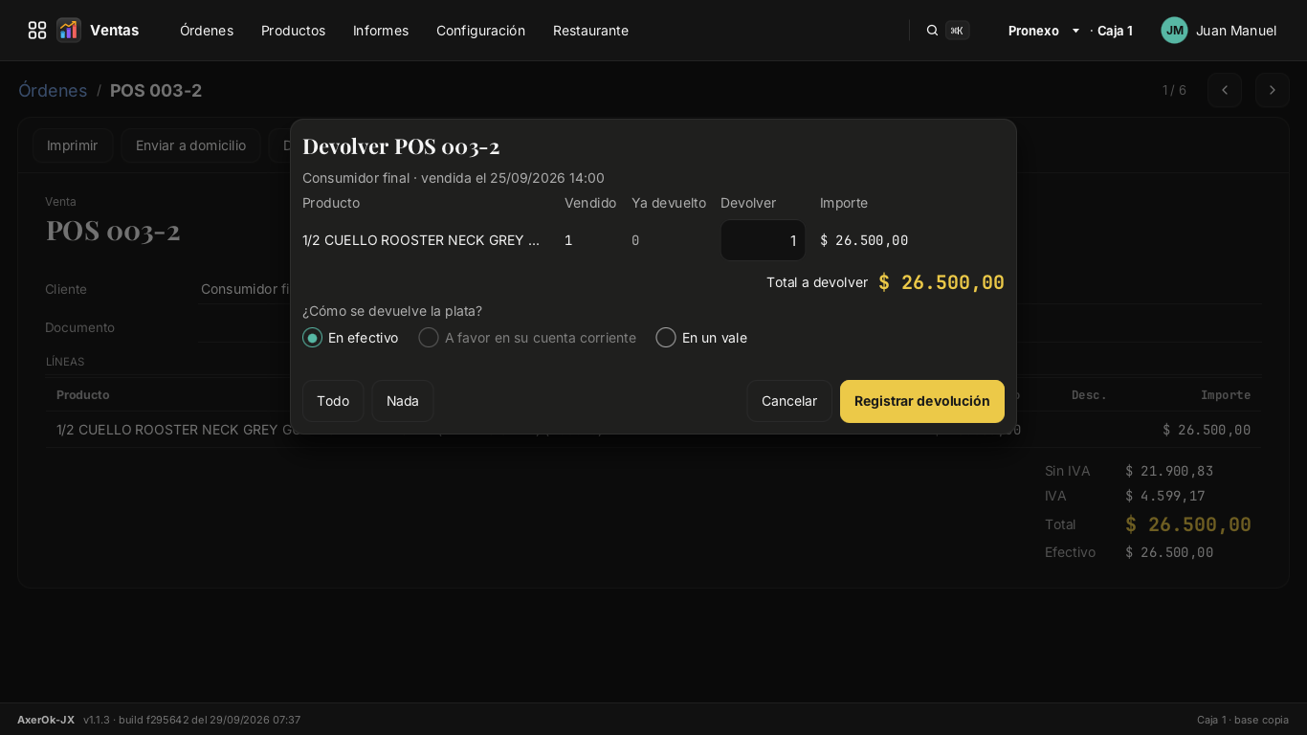
Task: Click the Caja 1 · base copia footer text
Action: pyautogui.click(x=1243, y=720)
